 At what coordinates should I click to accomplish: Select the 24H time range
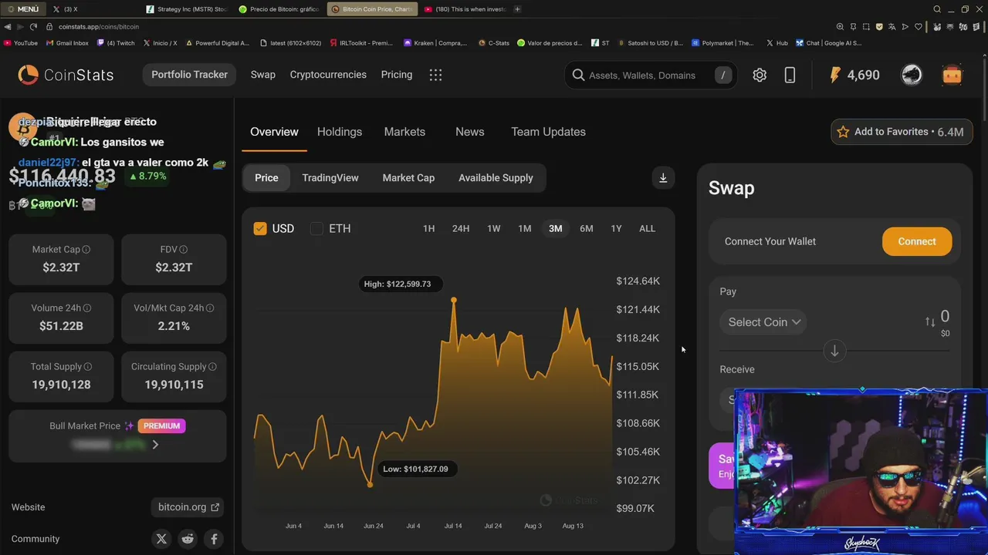click(461, 228)
